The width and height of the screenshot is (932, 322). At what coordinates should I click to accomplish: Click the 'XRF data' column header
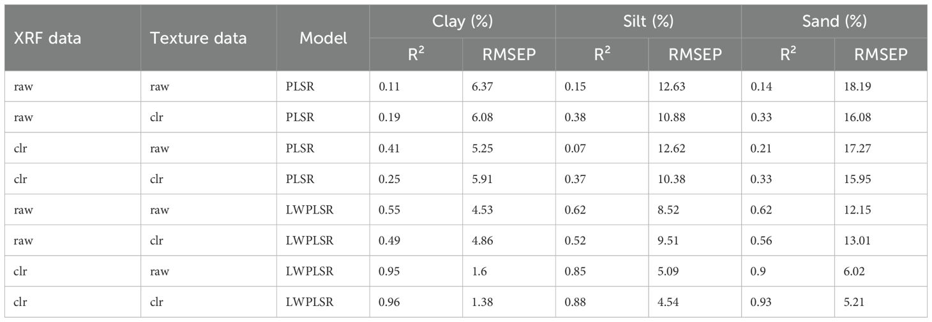click(x=48, y=38)
